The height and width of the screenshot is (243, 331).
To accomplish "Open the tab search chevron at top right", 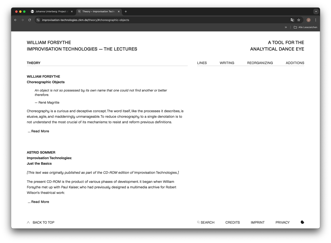I will 316,11.
